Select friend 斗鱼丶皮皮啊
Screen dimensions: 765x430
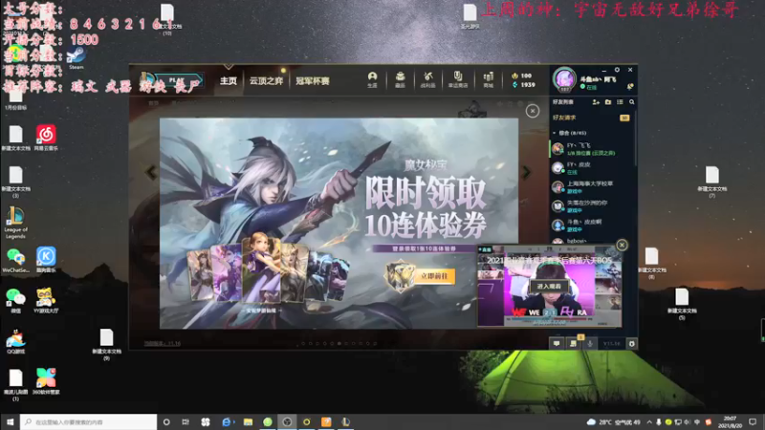[x=591, y=226]
